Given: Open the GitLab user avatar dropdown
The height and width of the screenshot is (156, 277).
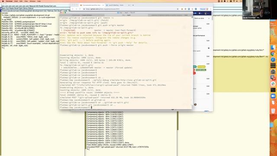Looking at the screenshot, I should pos(206,13).
